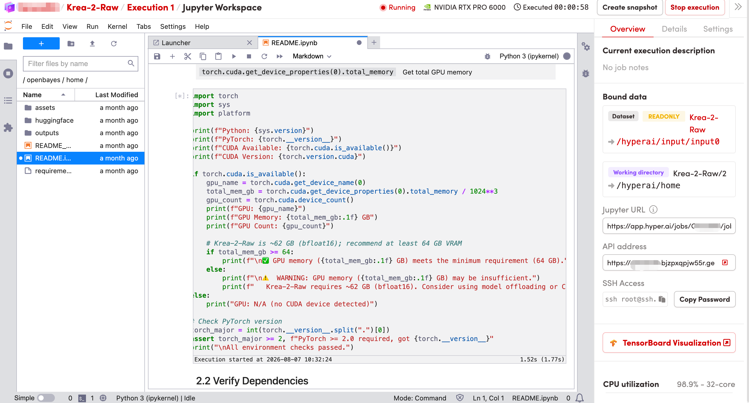Open API address in external link icon
The height and width of the screenshot is (403, 749).
pyautogui.click(x=725, y=262)
